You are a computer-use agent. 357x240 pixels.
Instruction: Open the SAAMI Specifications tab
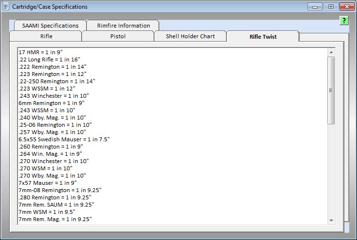coord(50,26)
